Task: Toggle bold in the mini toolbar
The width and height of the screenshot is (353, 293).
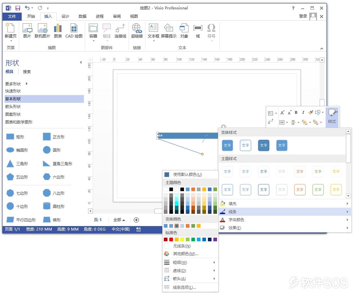Action: click(x=296, y=113)
